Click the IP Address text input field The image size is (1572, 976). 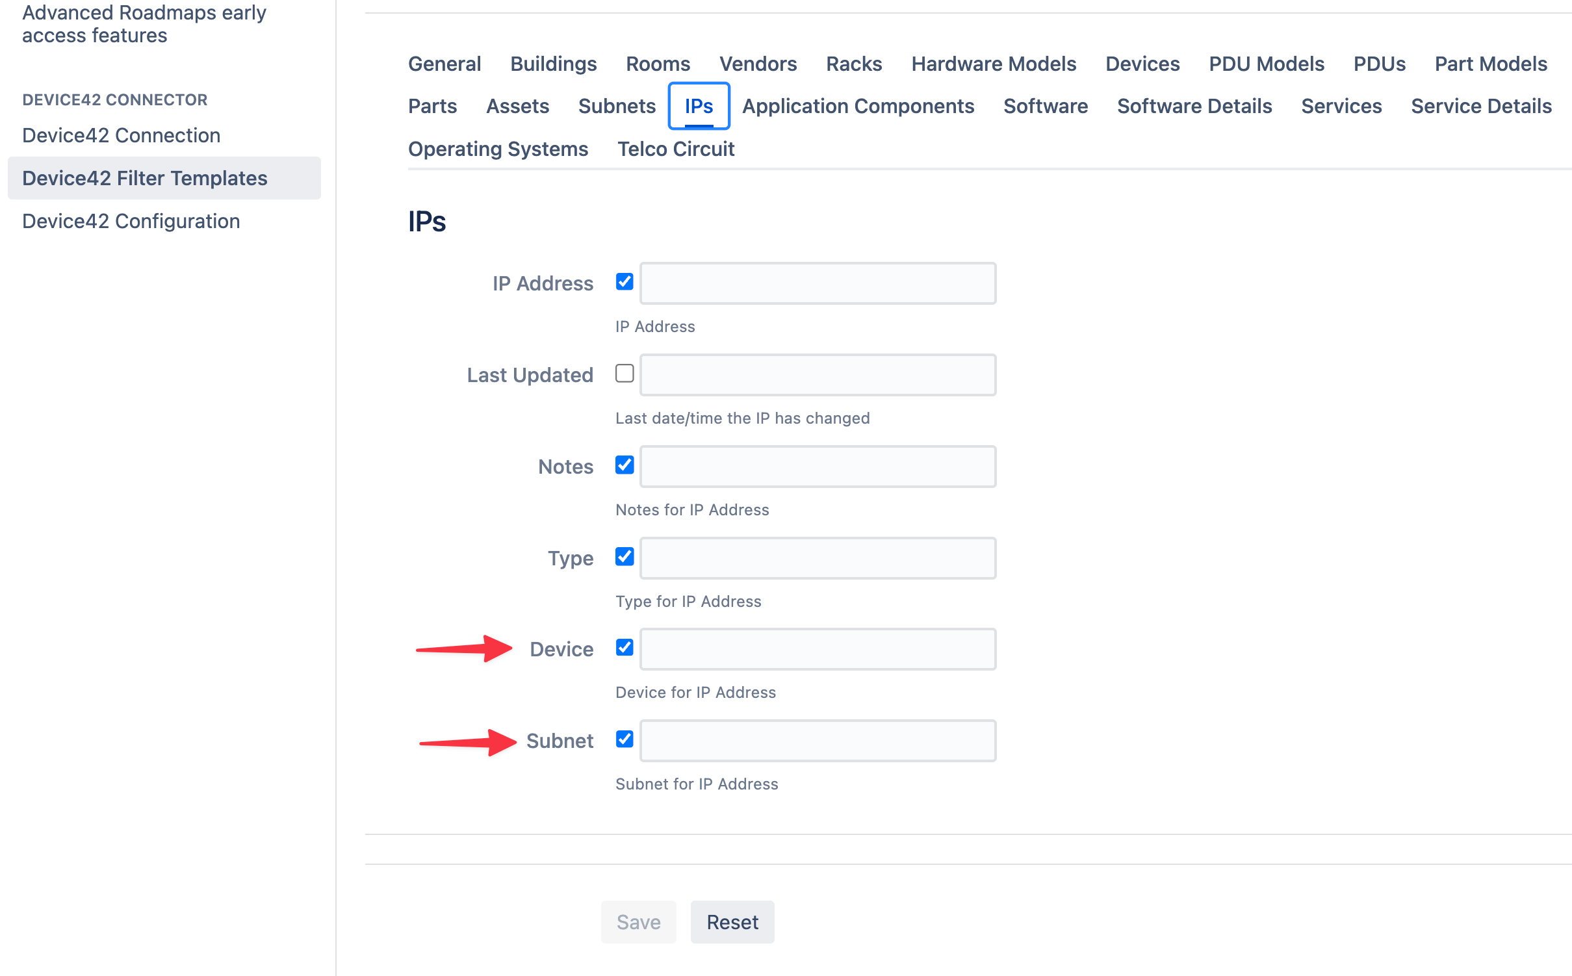click(817, 283)
